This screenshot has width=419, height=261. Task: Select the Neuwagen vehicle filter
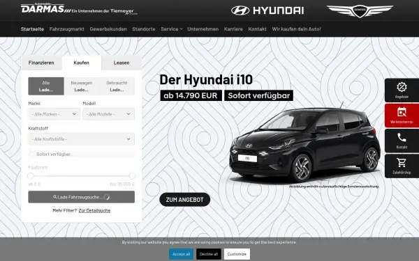pos(82,86)
